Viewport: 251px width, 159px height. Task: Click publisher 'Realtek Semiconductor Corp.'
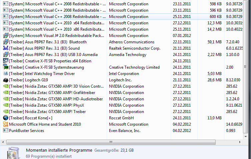(135, 48)
